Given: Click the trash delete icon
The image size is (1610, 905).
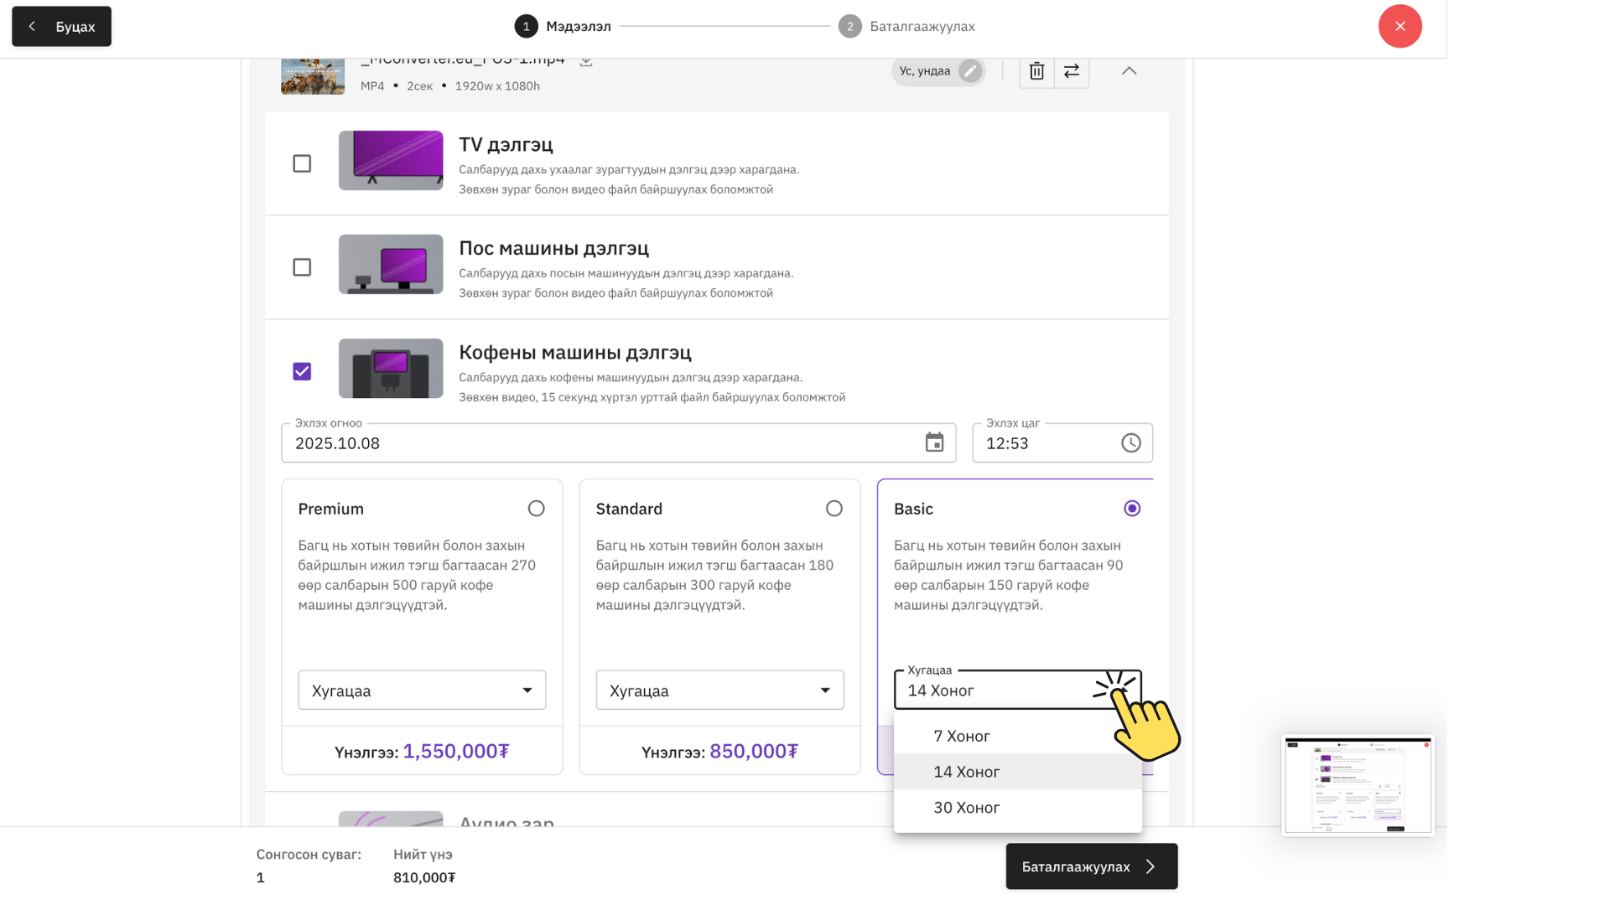Looking at the screenshot, I should pos(1036,71).
